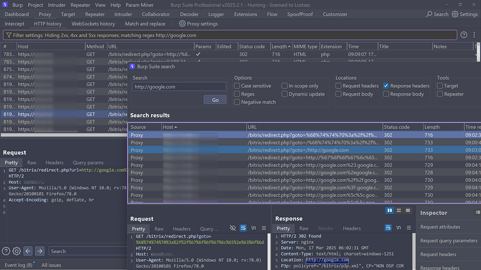The image size is (481, 270).
Task: Open Request panel hamburger menu icon
Action: pos(264,228)
